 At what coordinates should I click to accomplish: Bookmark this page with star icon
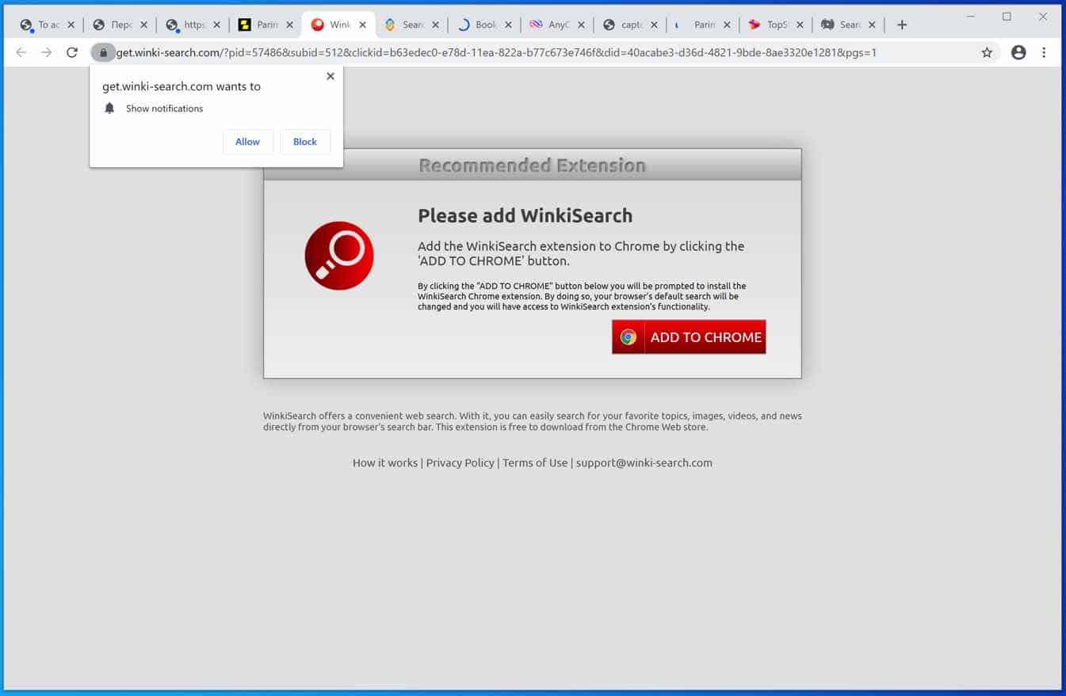pos(987,52)
